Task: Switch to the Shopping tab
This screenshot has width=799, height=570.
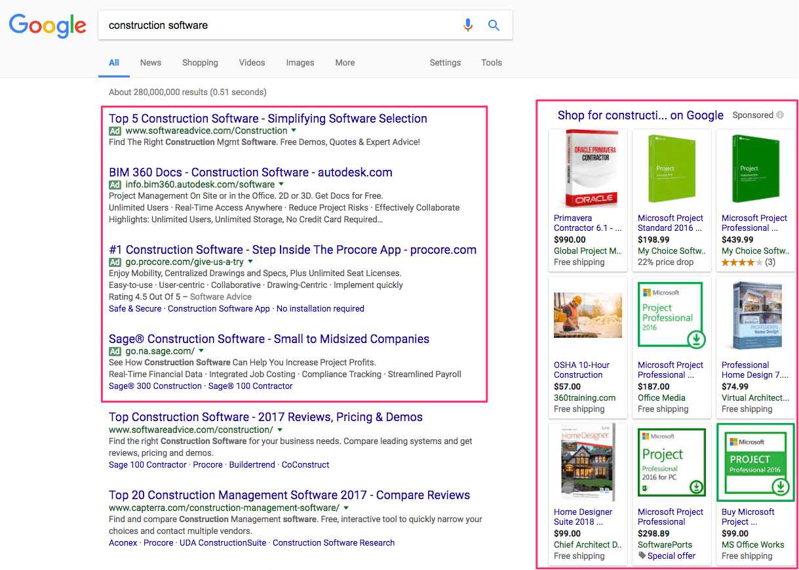Action: (200, 63)
